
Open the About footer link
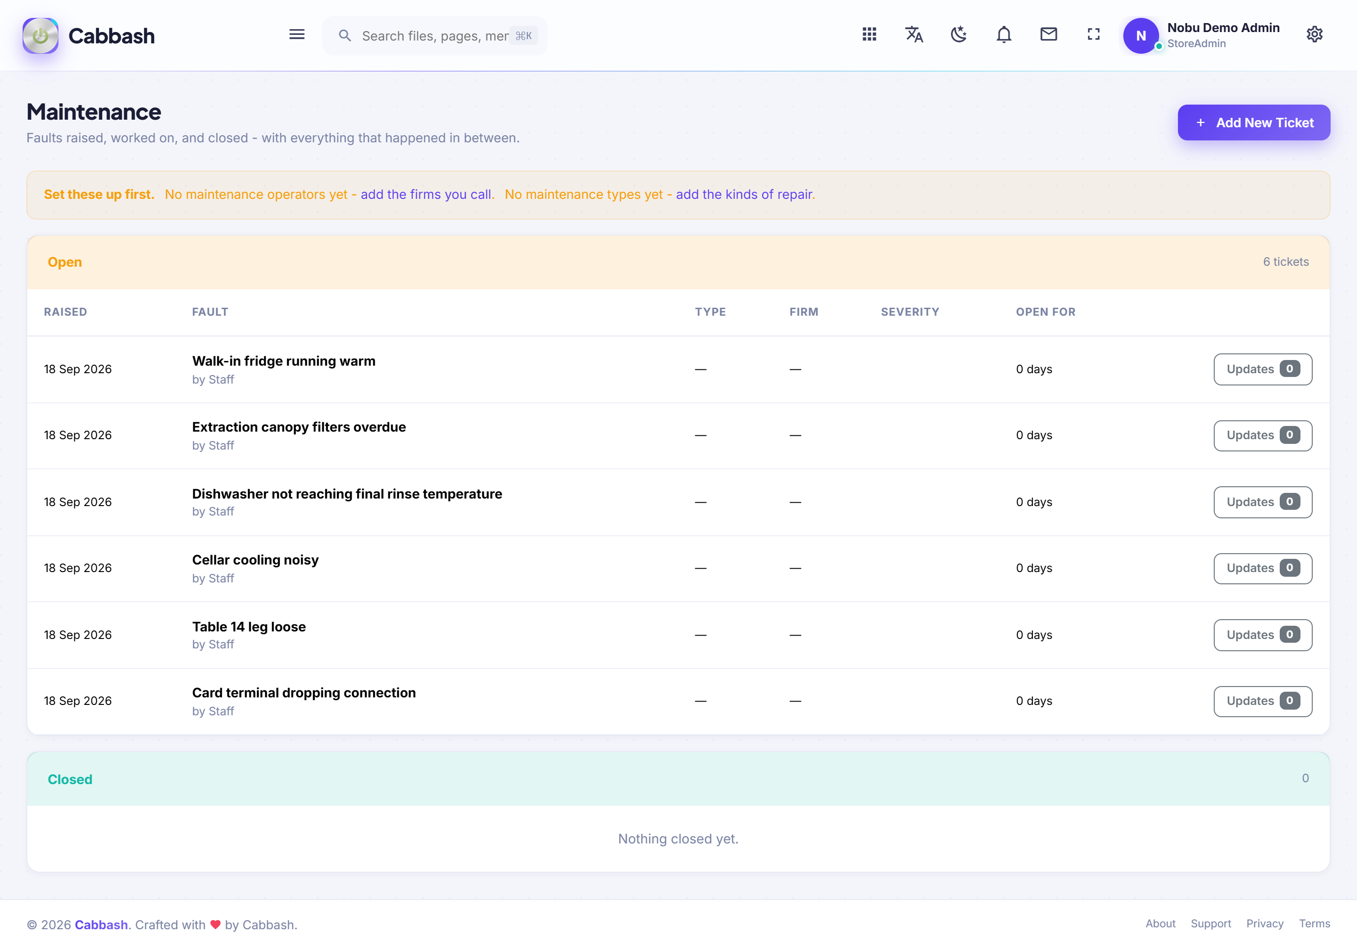1160,924
